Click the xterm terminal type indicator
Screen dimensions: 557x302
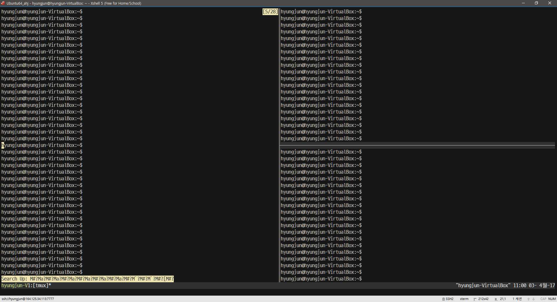point(464,299)
